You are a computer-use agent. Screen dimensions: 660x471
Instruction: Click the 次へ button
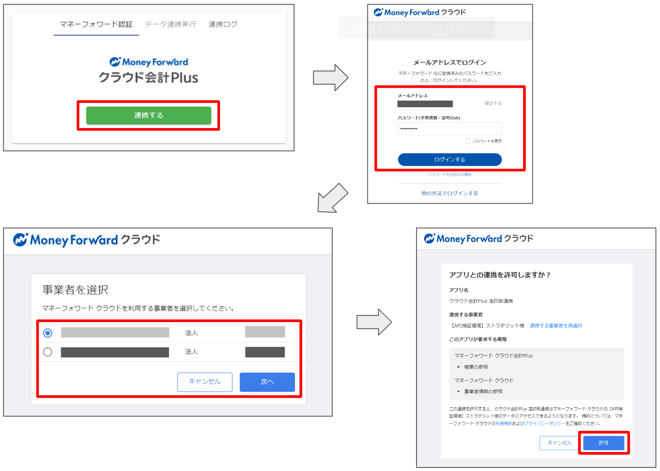[x=267, y=382]
